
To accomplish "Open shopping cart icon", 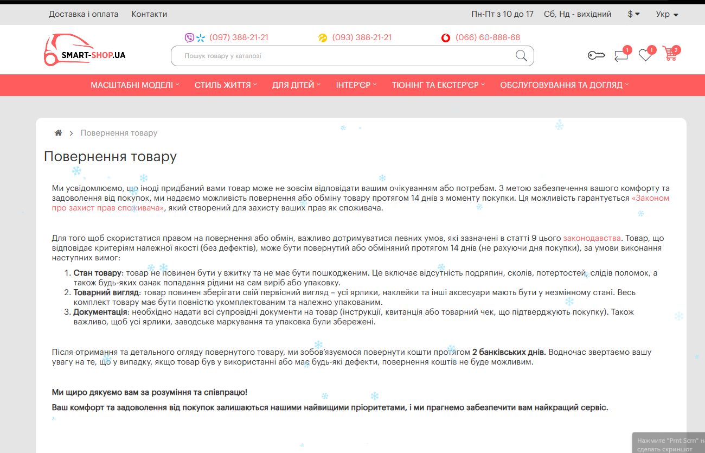I will pyautogui.click(x=670, y=54).
